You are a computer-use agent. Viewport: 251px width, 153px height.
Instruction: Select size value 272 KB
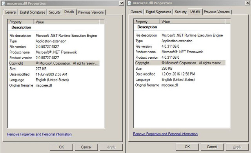tap(41, 69)
